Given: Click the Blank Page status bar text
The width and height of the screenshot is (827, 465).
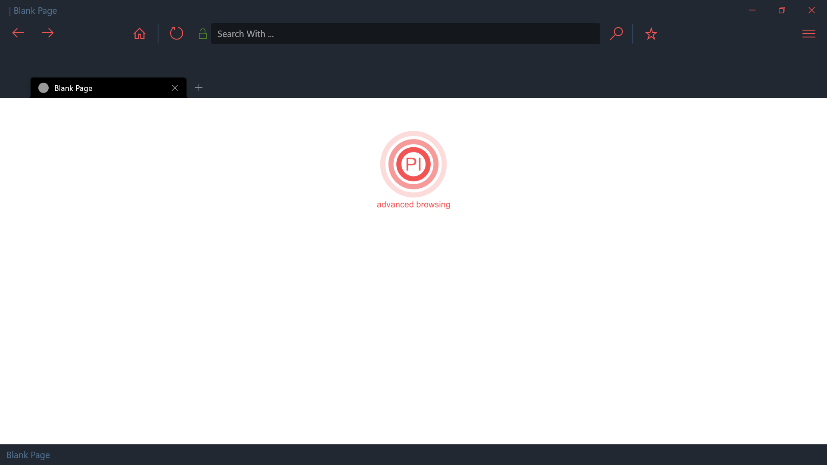Looking at the screenshot, I should coord(28,455).
